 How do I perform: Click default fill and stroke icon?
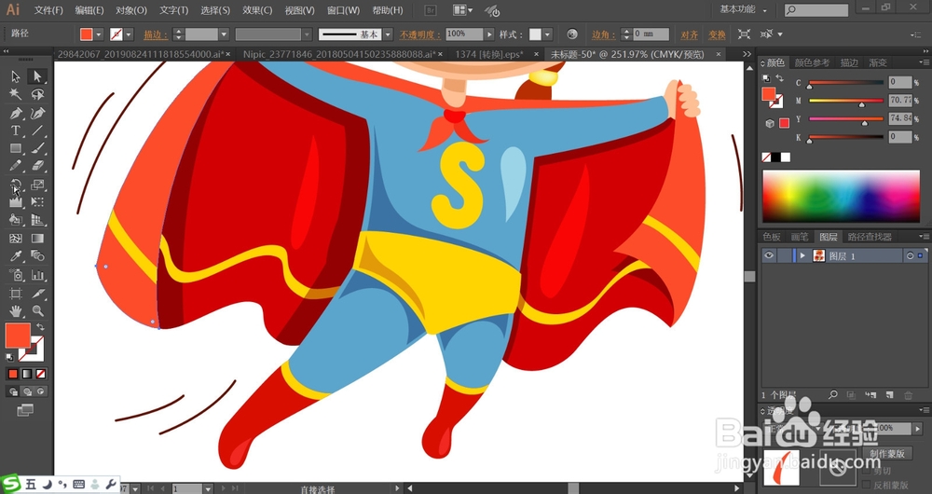9,357
